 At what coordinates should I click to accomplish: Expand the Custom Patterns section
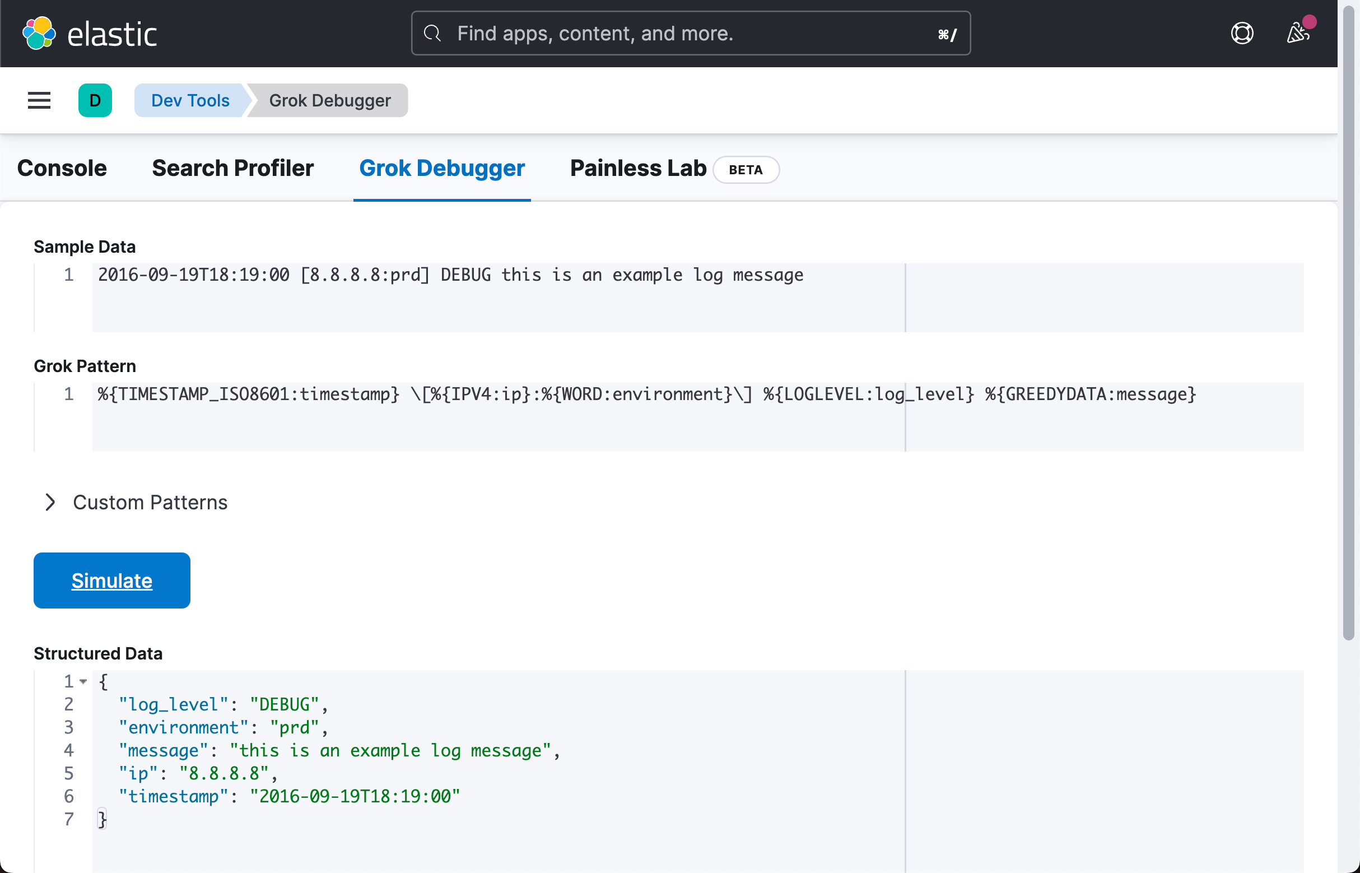click(150, 502)
